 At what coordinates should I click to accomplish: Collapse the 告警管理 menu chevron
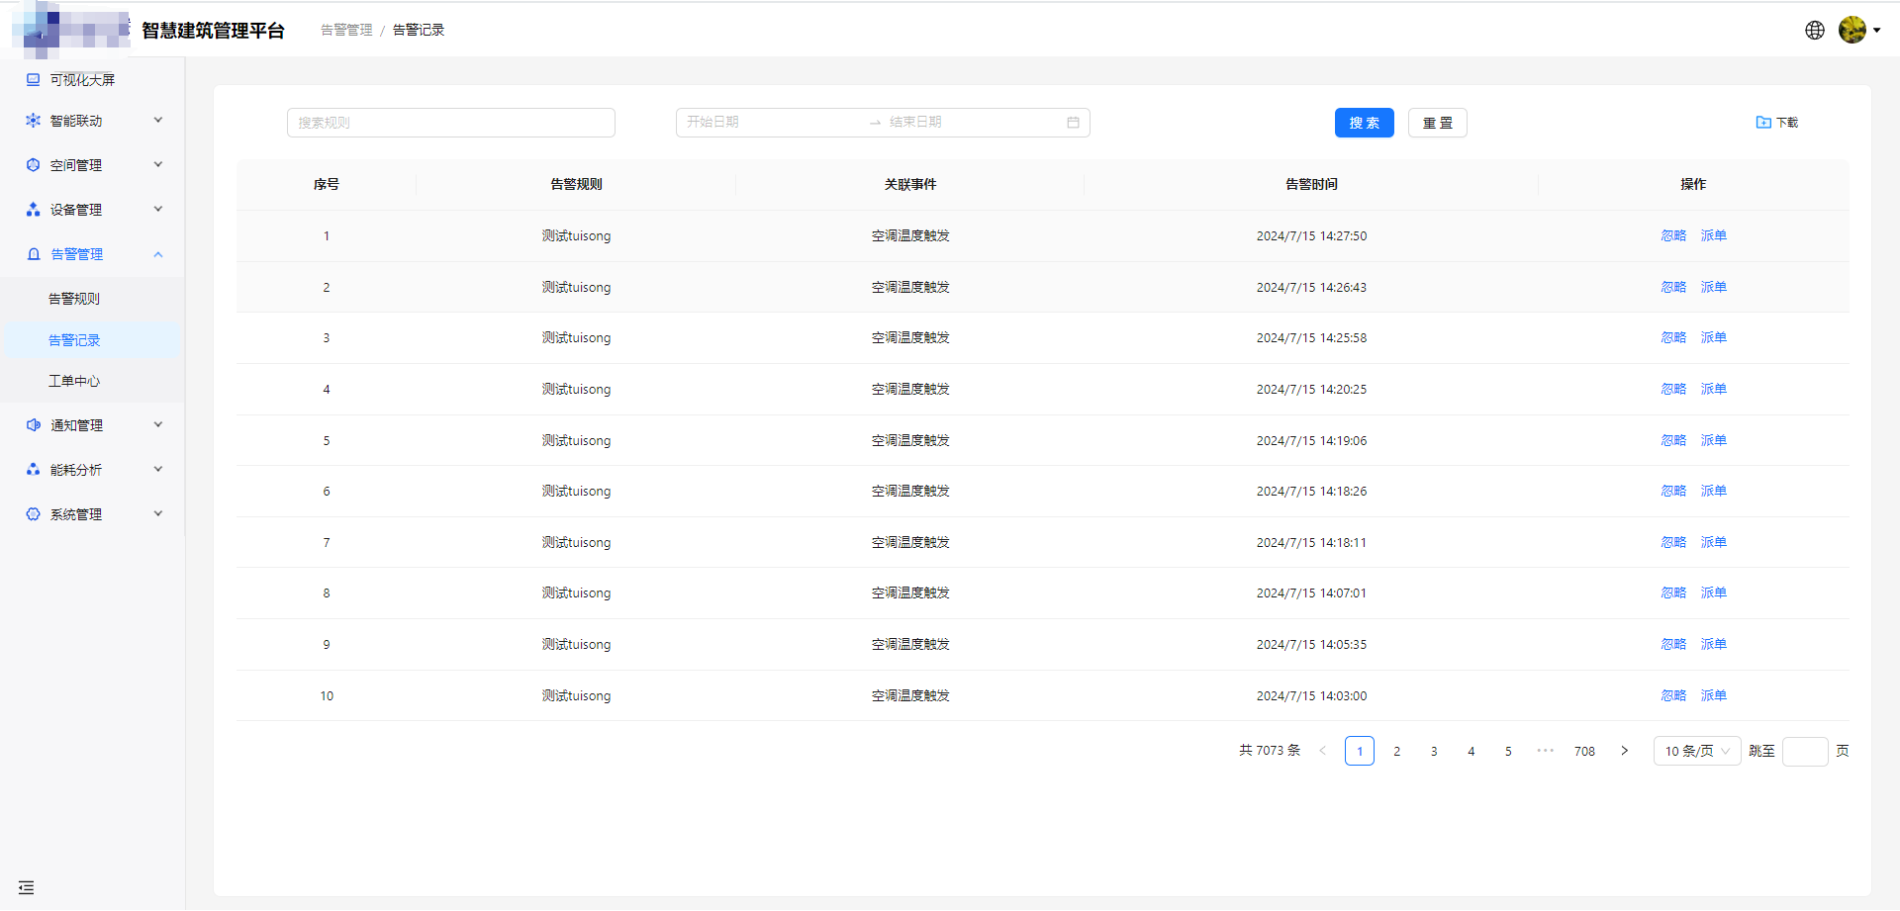158,254
